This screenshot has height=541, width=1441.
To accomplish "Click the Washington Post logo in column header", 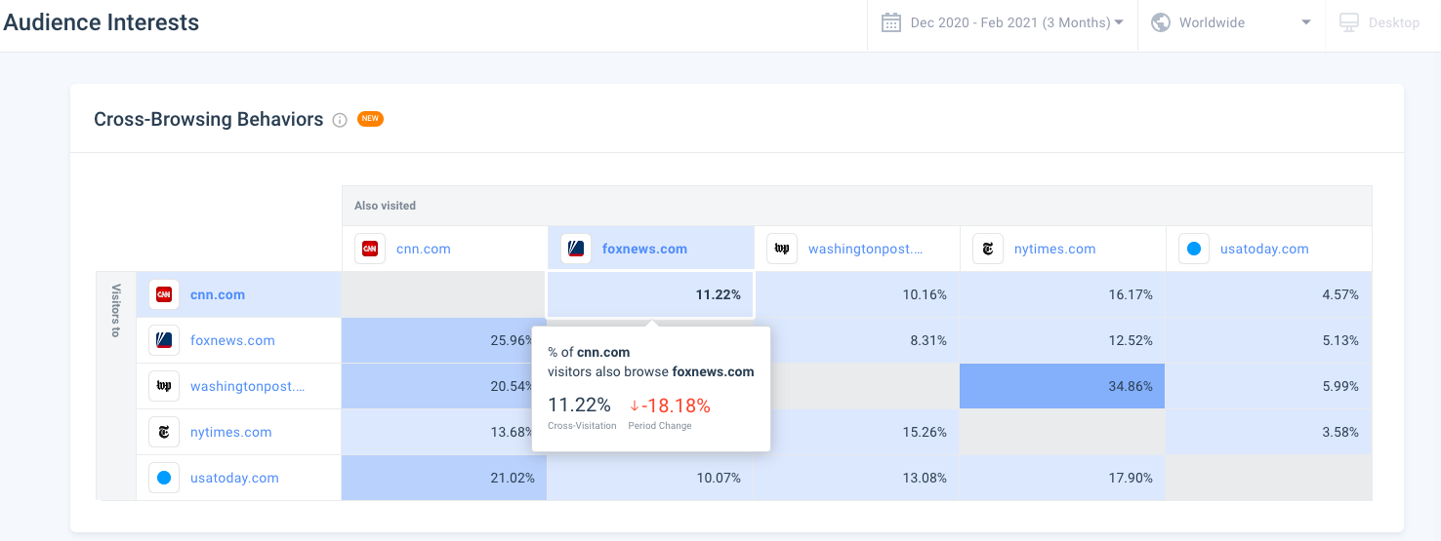I will click(x=782, y=249).
